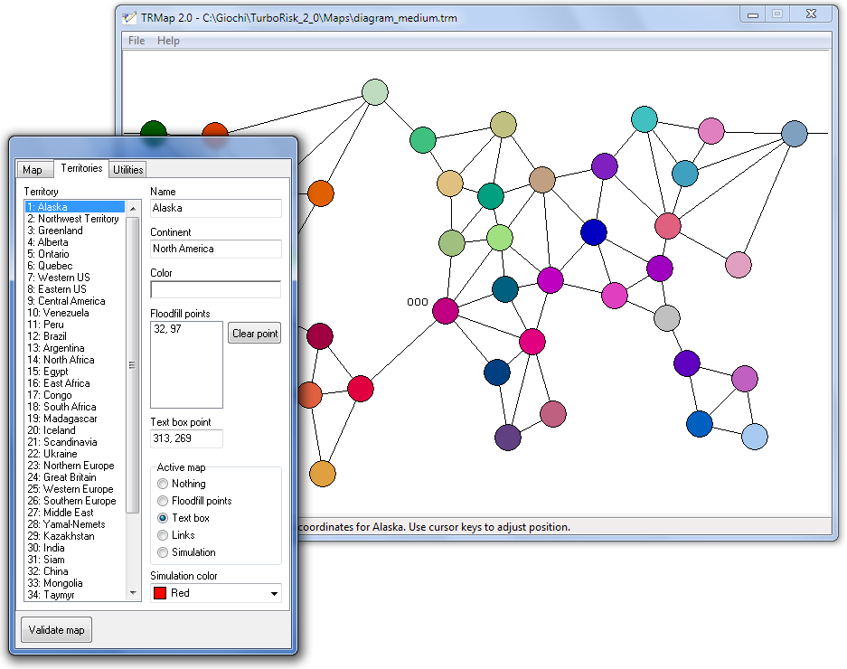
Task: Select territory 7: Western US
Action: (75, 278)
